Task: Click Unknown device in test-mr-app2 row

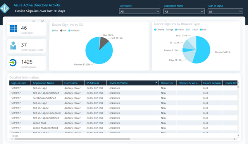Action: pyautogui.click(x=114, y=108)
